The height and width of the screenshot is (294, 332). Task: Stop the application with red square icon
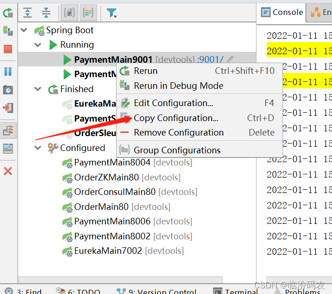click(x=8, y=49)
